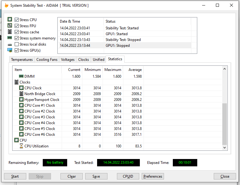The width and height of the screenshot is (240, 185).
Task: Click the 00:10:01 elapsed time display
Action: click(x=185, y=162)
